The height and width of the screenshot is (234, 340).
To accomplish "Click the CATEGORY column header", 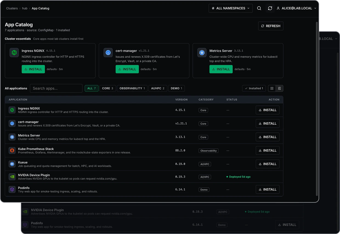I will pyautogui.click(x=206, y=99).
